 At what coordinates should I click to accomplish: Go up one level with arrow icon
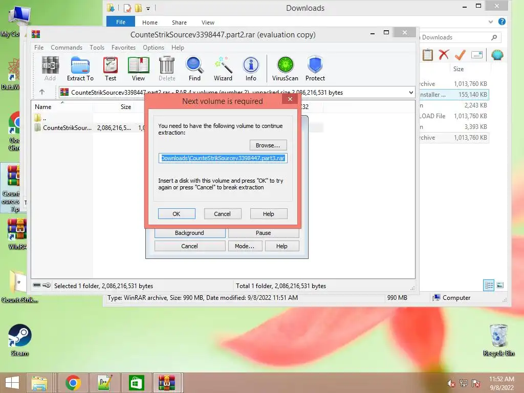pos(42,92)
